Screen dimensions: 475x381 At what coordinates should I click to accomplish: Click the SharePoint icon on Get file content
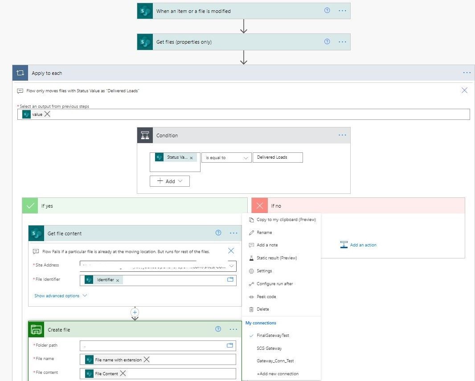(x=37, y=233)
